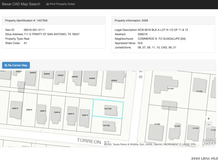
Task: Select parcel 131239 on the map
Action: (170, 89)
